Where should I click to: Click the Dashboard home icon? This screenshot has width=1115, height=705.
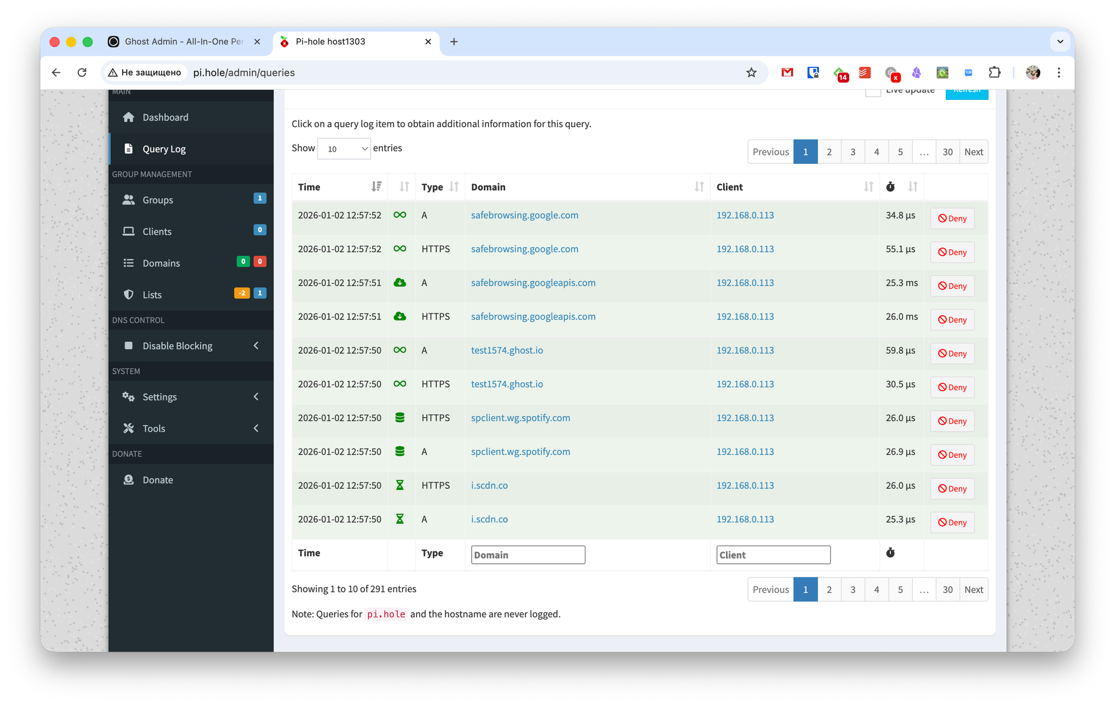pyautogui.click(x=129, y=117)
